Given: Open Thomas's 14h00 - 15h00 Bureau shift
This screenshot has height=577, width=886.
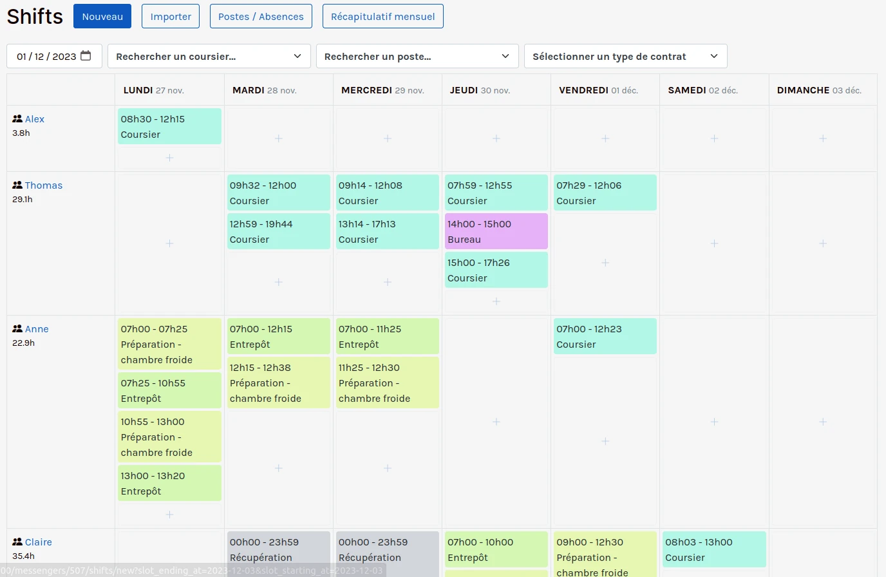Looking at the screenshot, I should tap(496, 231).
